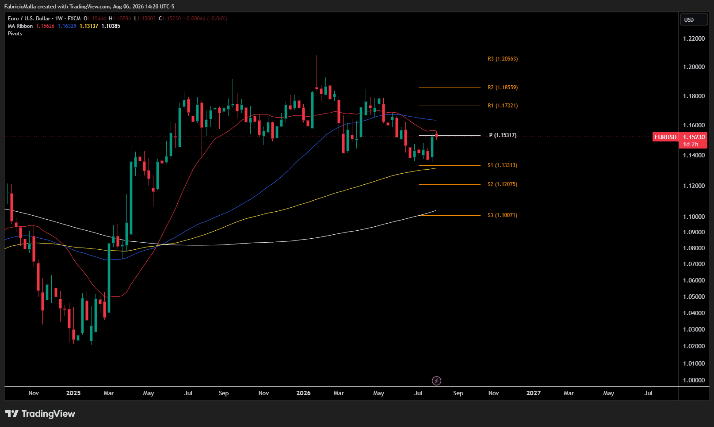Click the red MA Ribbon value 1.15626
714x427 pixels.
coord(45,26)
